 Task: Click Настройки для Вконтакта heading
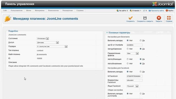(x=119, y=37)
